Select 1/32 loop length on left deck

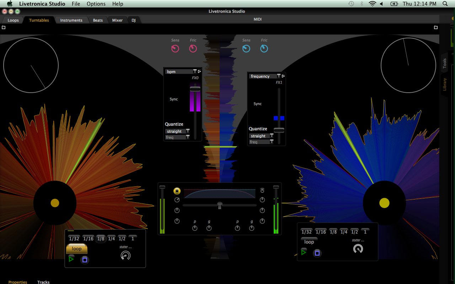click(74, 239)
